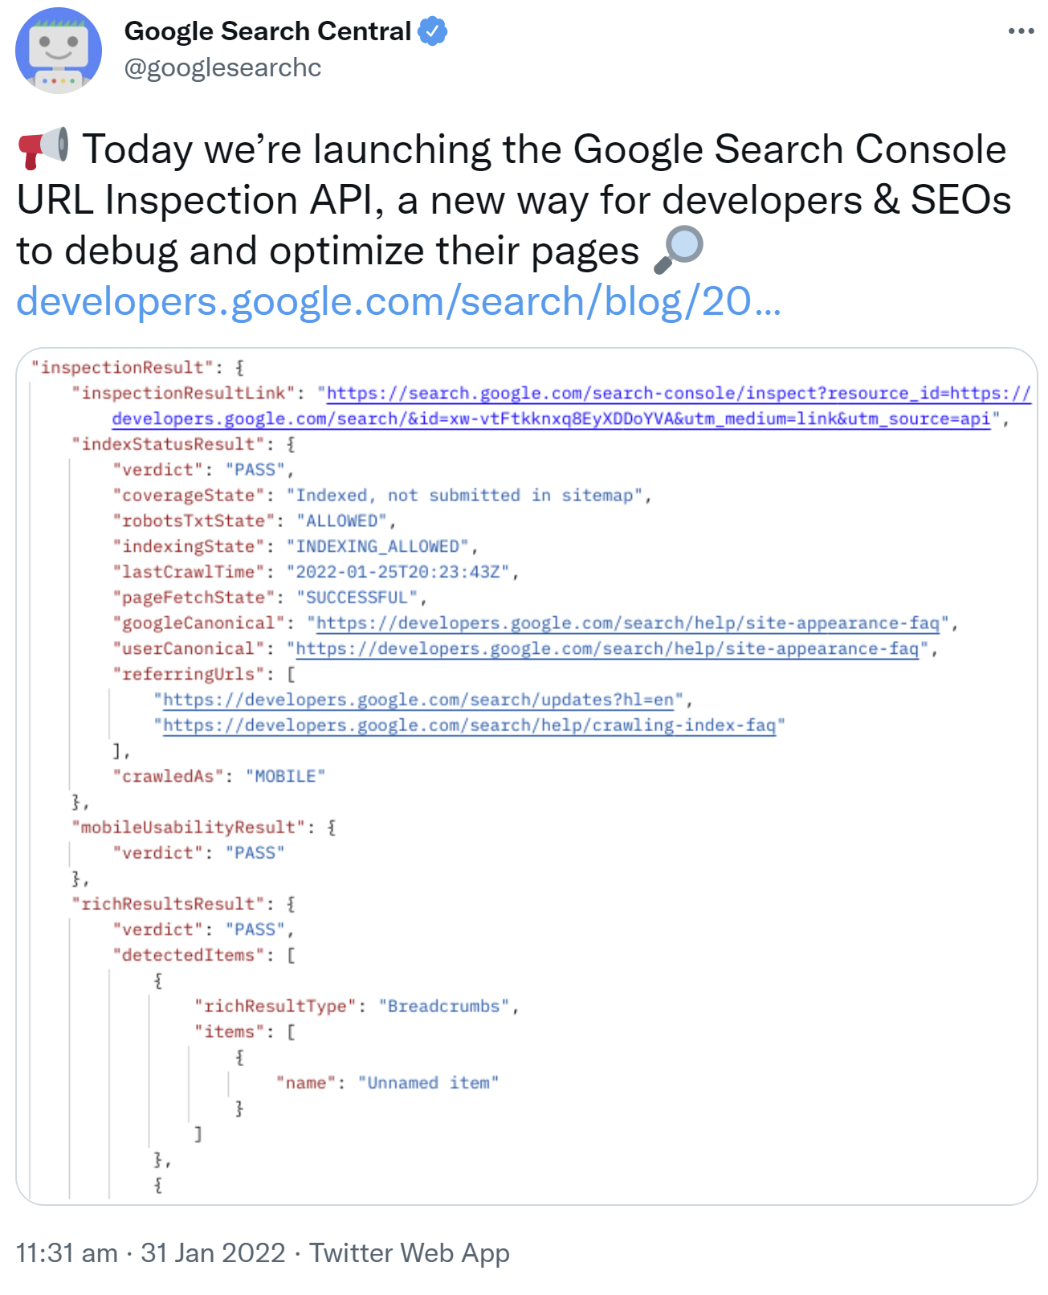
Task: Select the Twitter Web App source label
Action: pos(410,1252)
